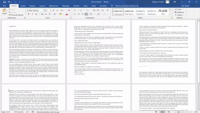Switch to the Layout tab
This screenshot has width=200, height=113.
(x=42, y=6)
